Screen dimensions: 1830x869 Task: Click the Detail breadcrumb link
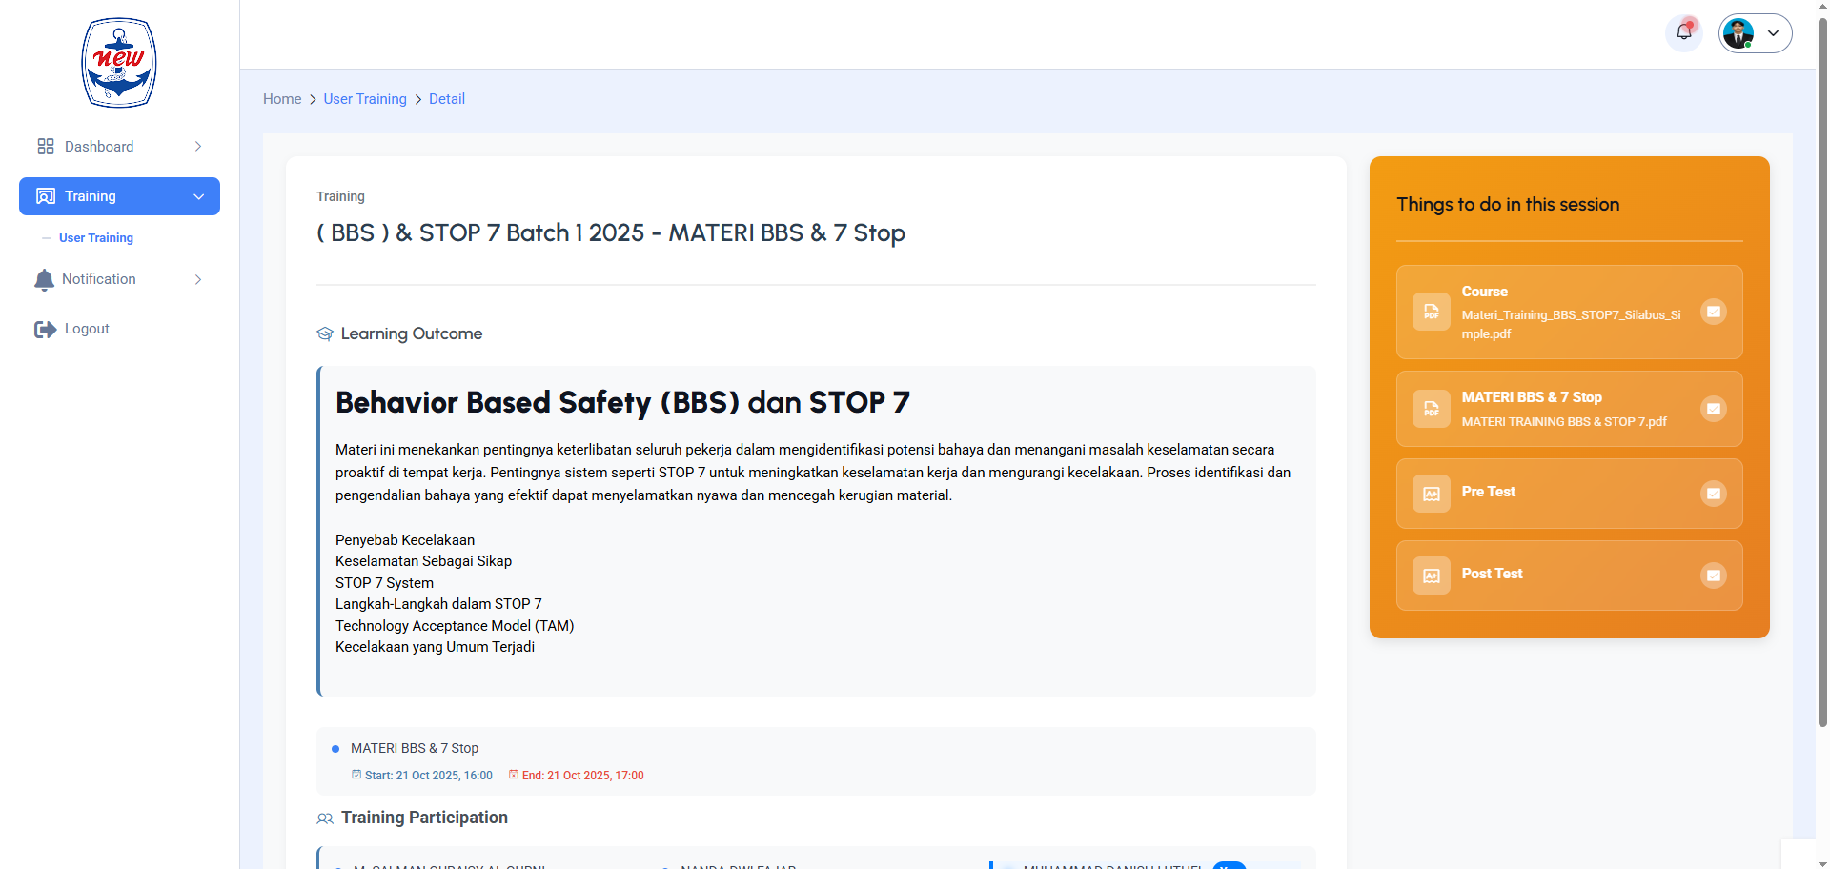[x=447, y=99]
